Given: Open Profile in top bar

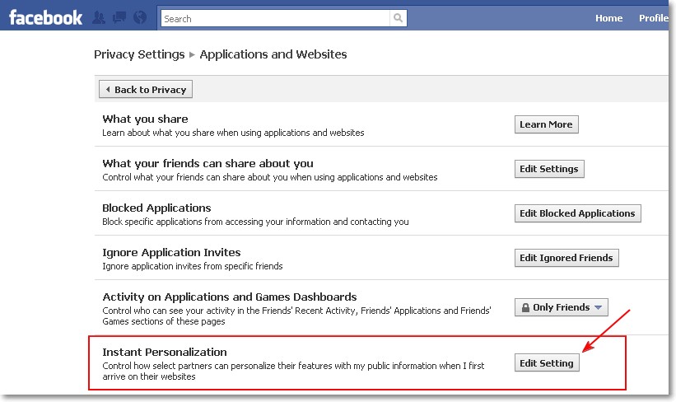Looking at the screenshot, I should tap(654, 18).
